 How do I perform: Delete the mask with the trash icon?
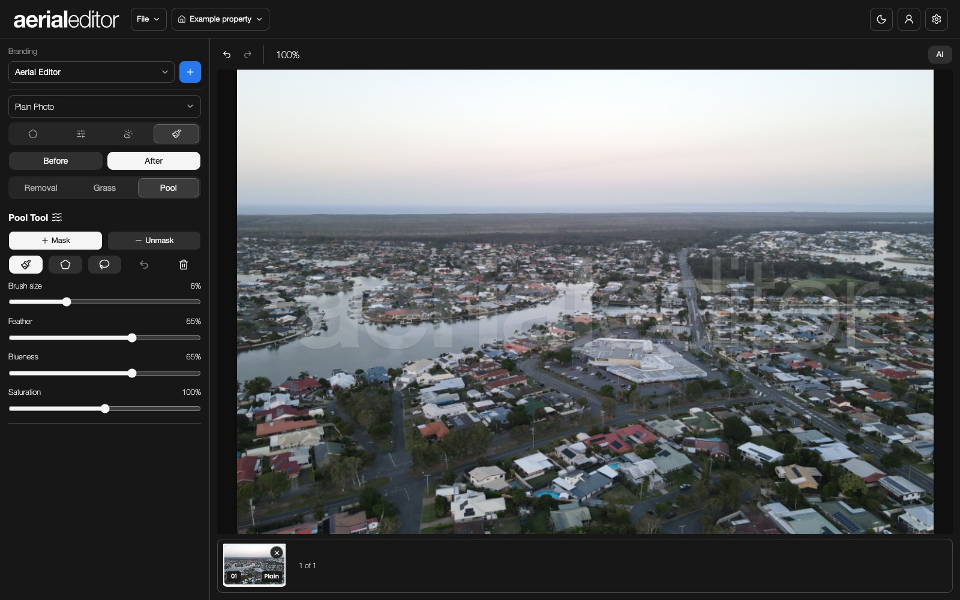[x=184, y=265]
